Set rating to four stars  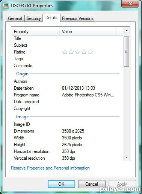(x=84, y=52)
